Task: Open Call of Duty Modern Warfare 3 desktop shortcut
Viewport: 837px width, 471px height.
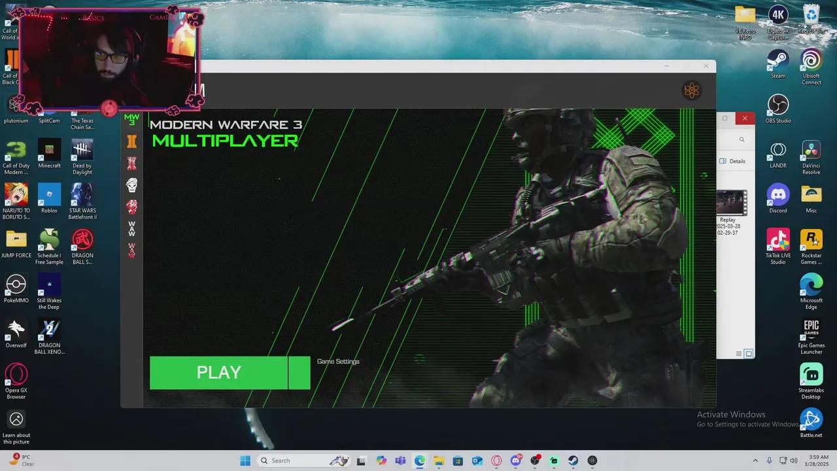Action: coord(16,157)
